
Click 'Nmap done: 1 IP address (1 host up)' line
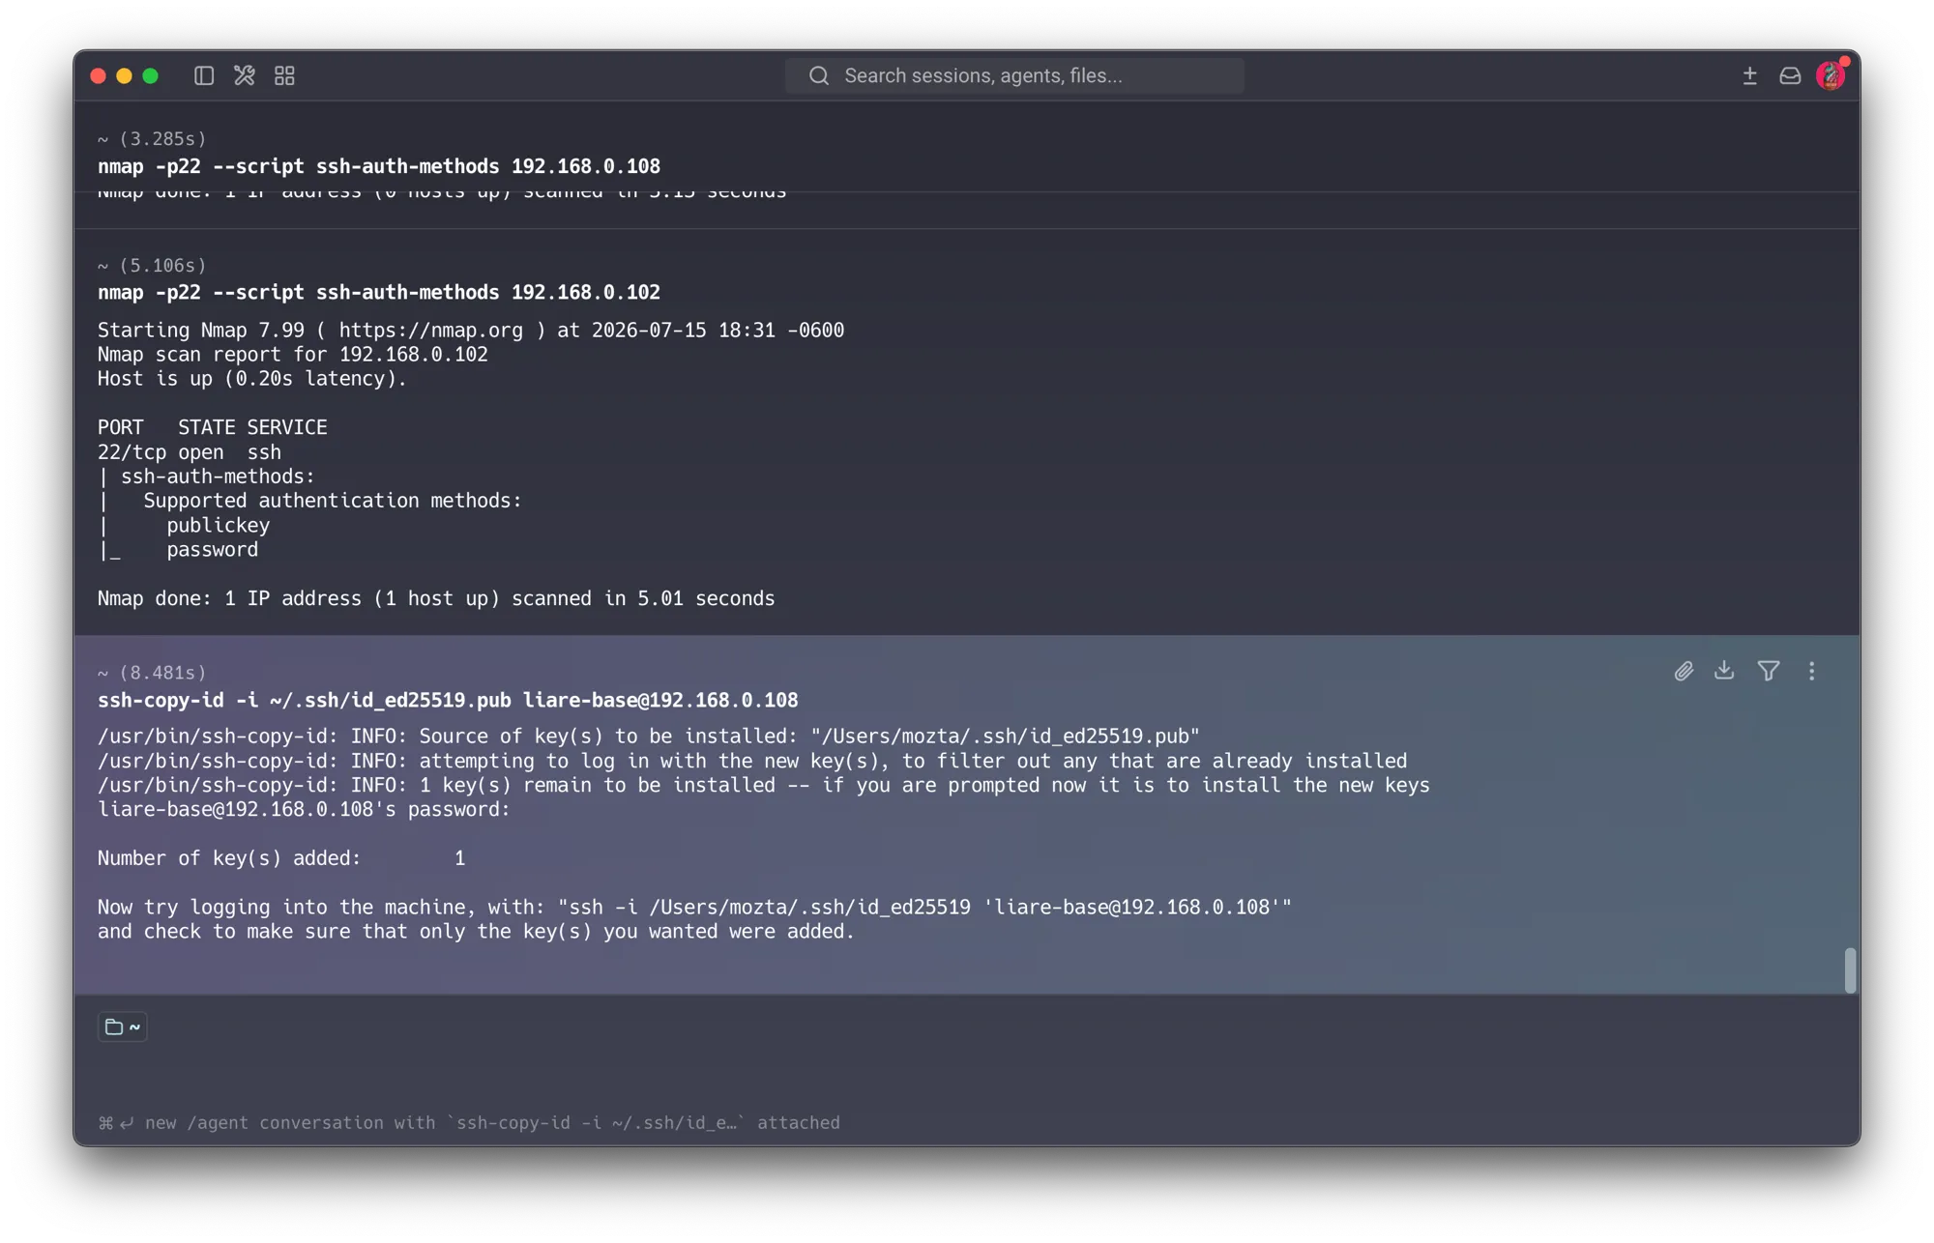(436, 598)
